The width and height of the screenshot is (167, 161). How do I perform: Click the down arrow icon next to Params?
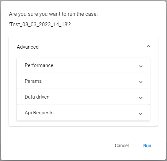point(141,82)
